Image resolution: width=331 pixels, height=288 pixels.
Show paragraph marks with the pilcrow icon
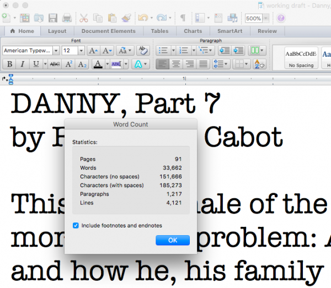click(183, 18)
